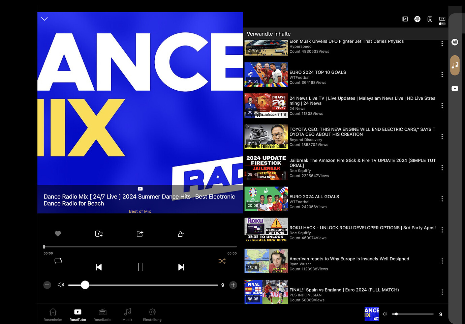Image resolution: width=465 pixels, height=324 pixels.
Task: Skip to previous track
Action: (99, 267)
